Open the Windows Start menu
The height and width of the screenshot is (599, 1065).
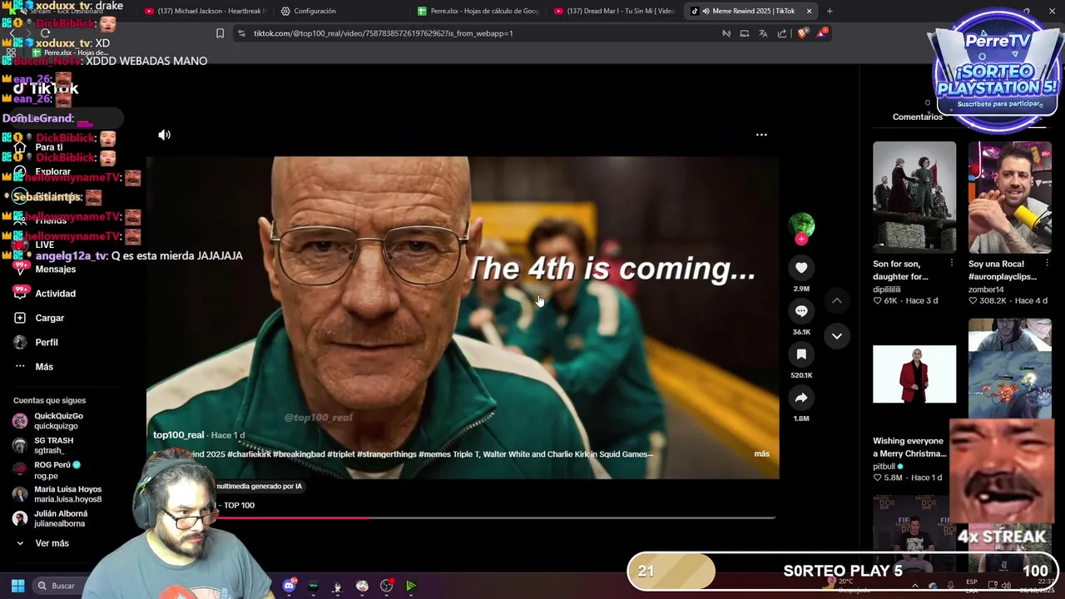click(17, 586)
